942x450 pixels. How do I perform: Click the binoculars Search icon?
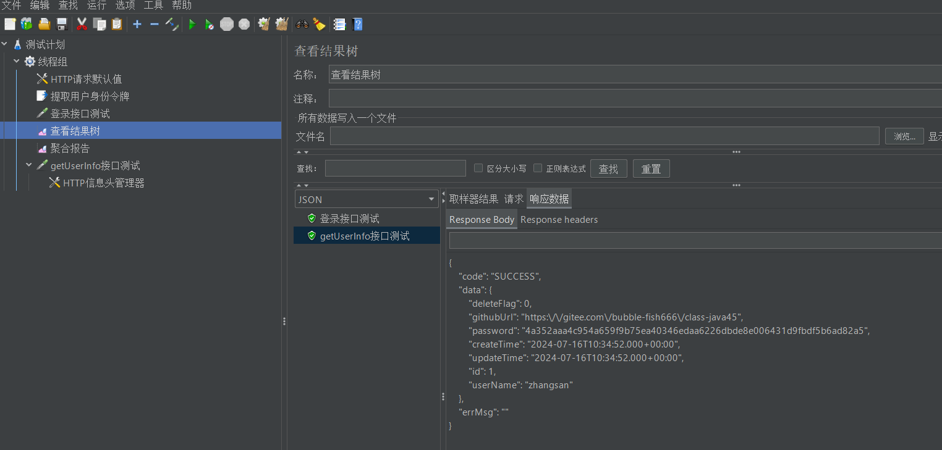click(x=302, y=24)
